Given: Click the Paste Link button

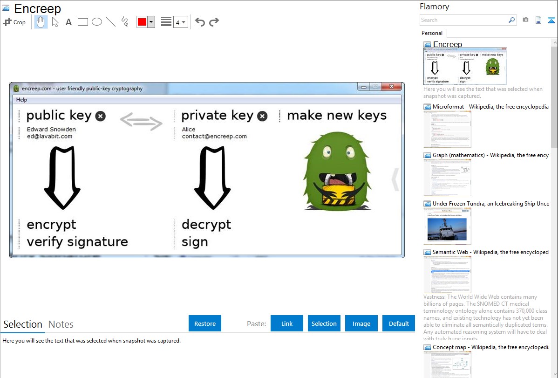Looking at the screenshot, I should click(287, 323).
